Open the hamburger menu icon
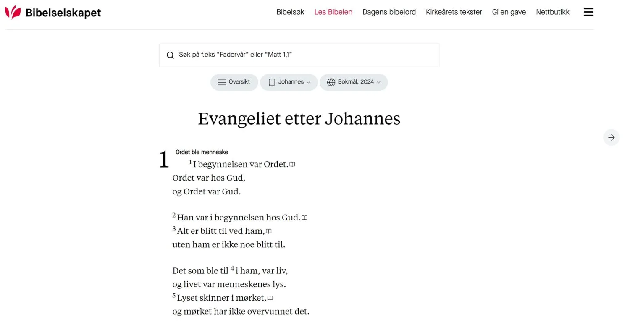630x325 pixels. (588, 12)
